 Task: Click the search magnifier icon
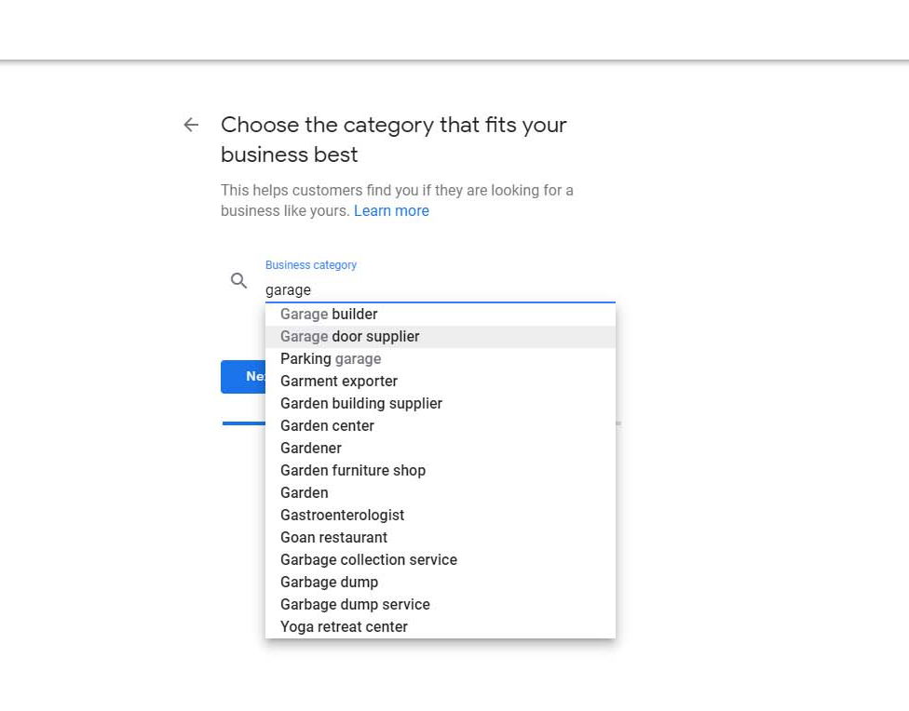tap(239, 280)
